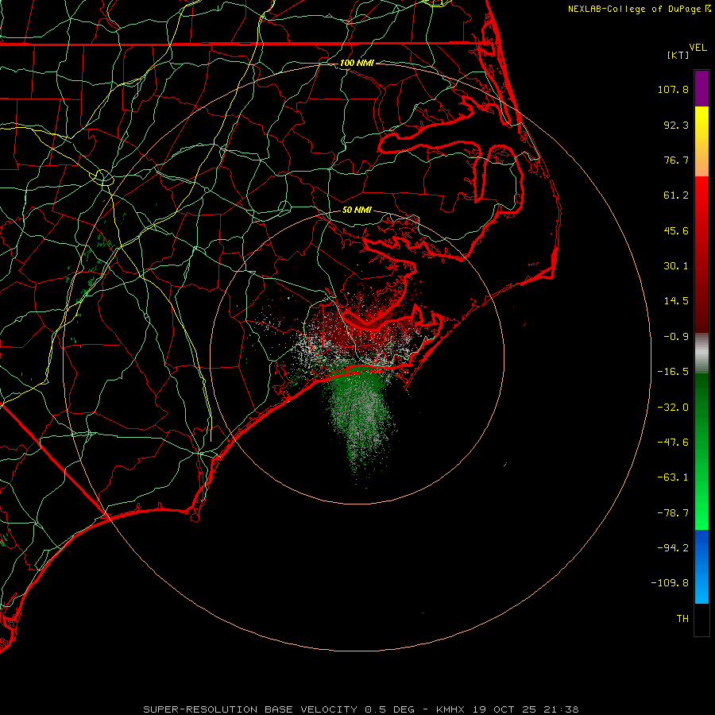Click the -16.5 value on velocity scale
Image resolution: width=715 pixels, height=715 pixels.
[673, 372]
